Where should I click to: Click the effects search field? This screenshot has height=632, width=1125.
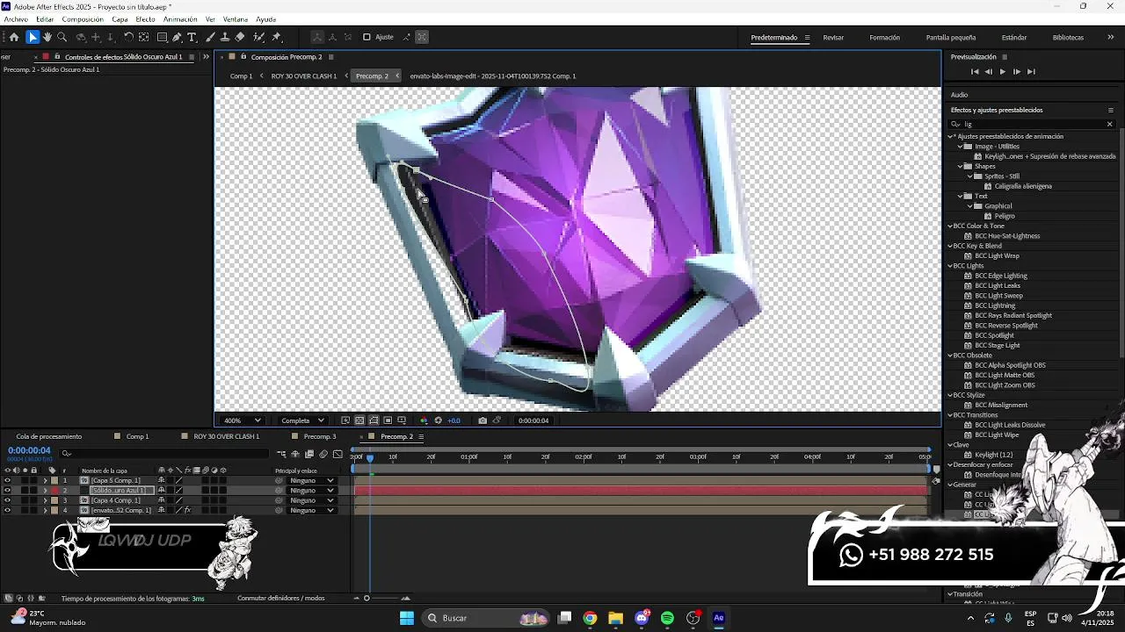1032,124
